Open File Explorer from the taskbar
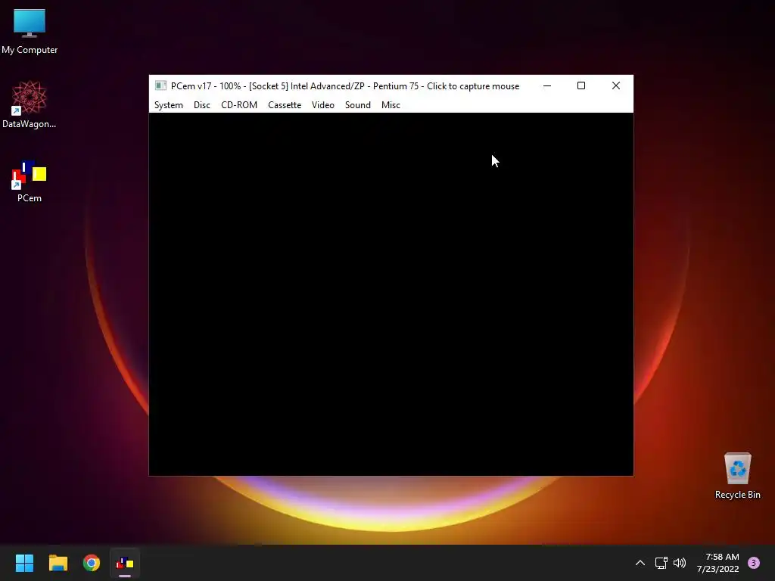775x581 pixels. pyautogui.click(x=58, y=563)
